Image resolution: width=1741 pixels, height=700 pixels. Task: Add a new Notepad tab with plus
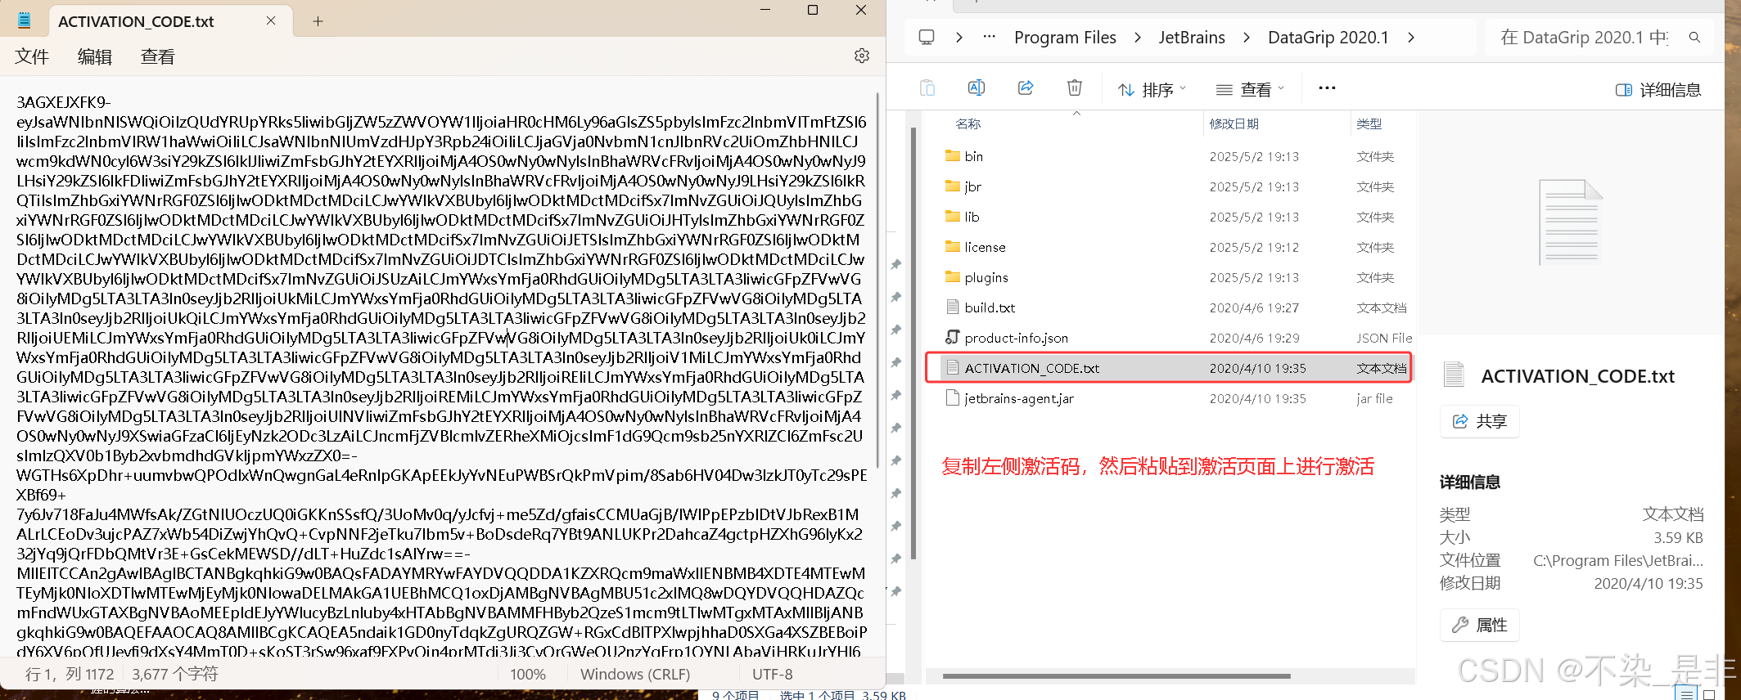pyautogui.click(x=318, y=21)
